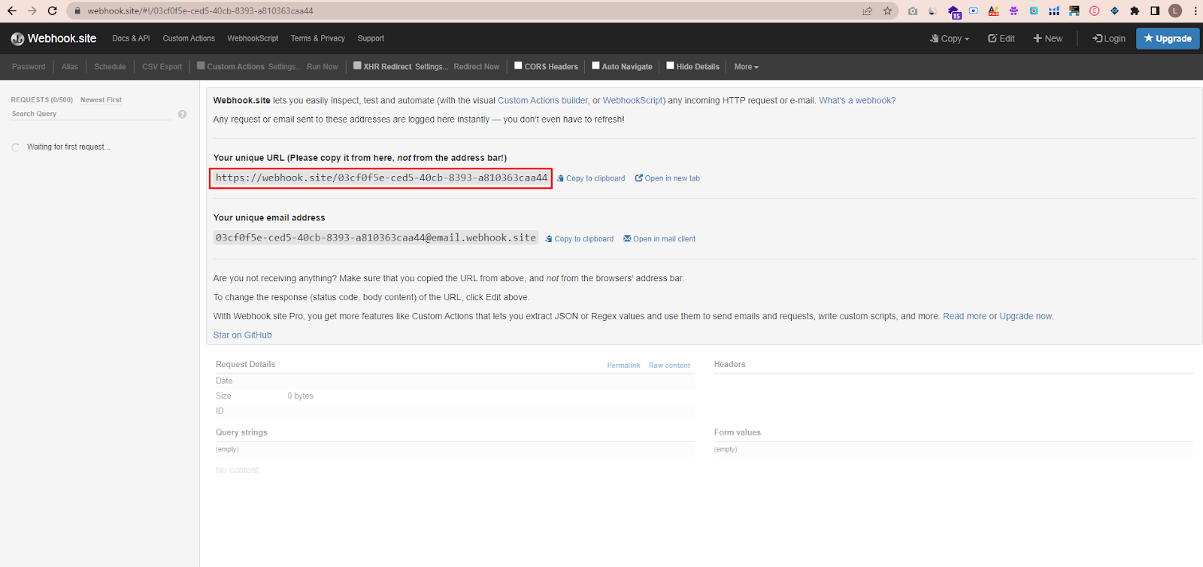Screen dimensions: 1203x567
Task: Open the circled red E extension icon
Action: coord(1094,11)
